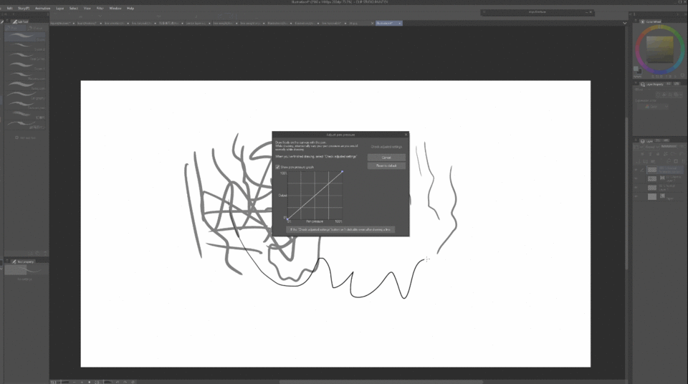
Task: Select the top-right pressure curve control point
Action: tap(343, 172)
